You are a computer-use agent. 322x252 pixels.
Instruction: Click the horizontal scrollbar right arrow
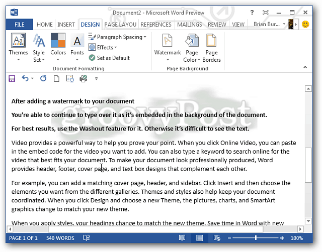300,229
